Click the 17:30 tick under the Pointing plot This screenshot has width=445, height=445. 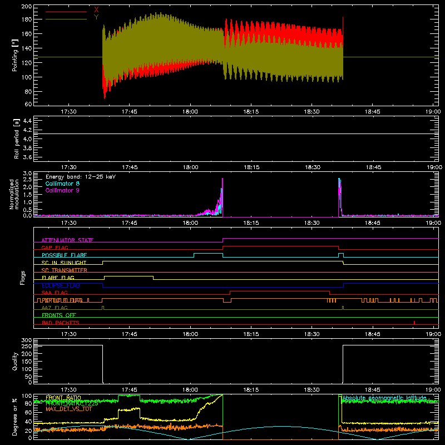[68, 112]
